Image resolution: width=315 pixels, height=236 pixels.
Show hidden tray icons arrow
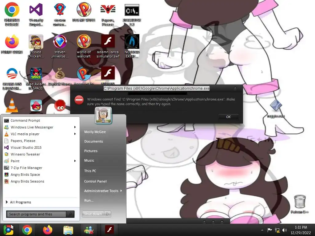click(262, 230)
